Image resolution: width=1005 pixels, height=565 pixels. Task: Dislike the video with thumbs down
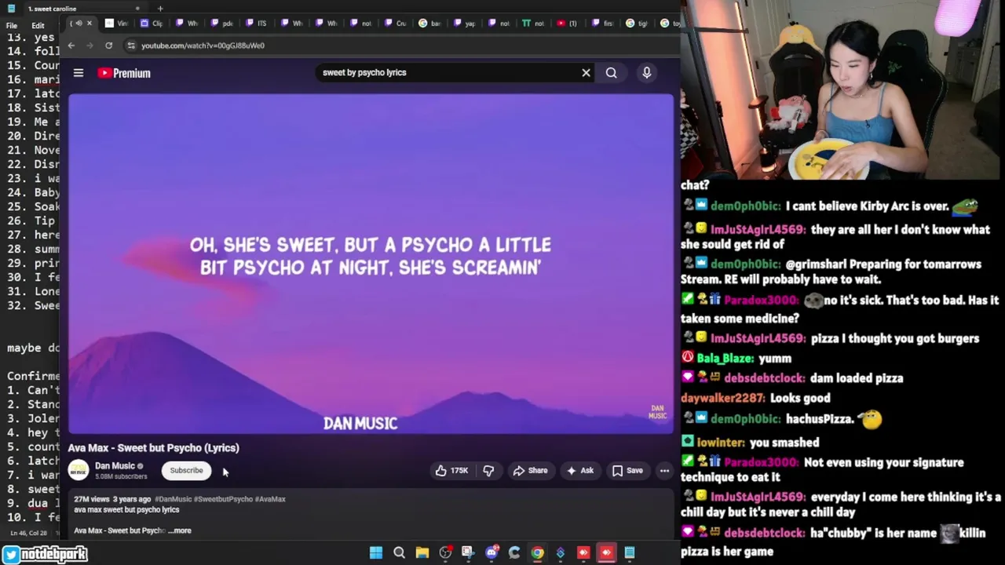point(488,471)
